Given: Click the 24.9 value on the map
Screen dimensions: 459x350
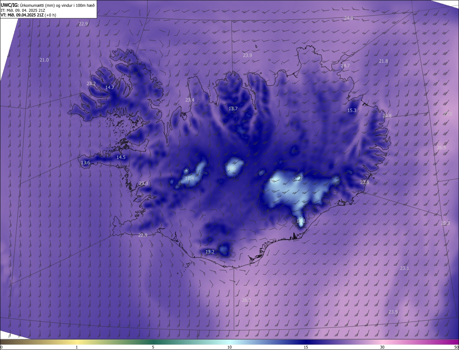Looking at the screenshot, I should tap(349, 18).
